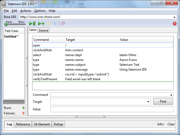Click the Step toolbar icon

pos(55,24)
